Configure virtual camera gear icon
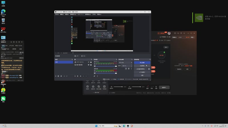 (149, 69)
